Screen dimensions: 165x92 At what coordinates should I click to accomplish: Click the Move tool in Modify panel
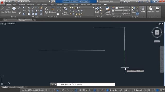click(29, 8)
